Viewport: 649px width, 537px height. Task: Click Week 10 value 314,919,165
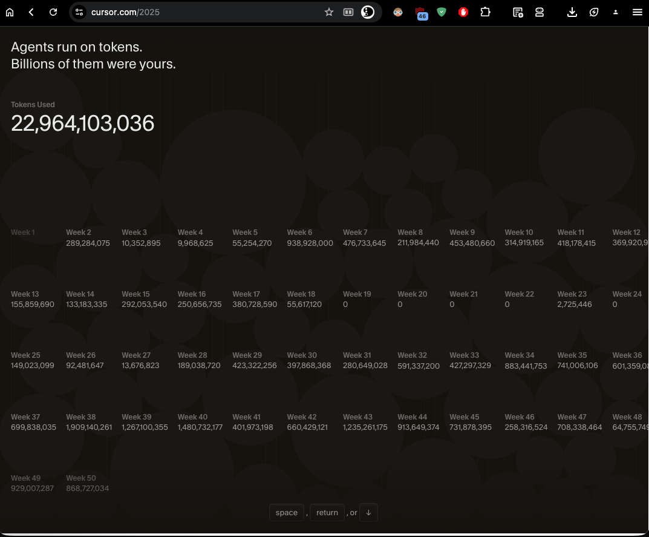coord(524,242)
